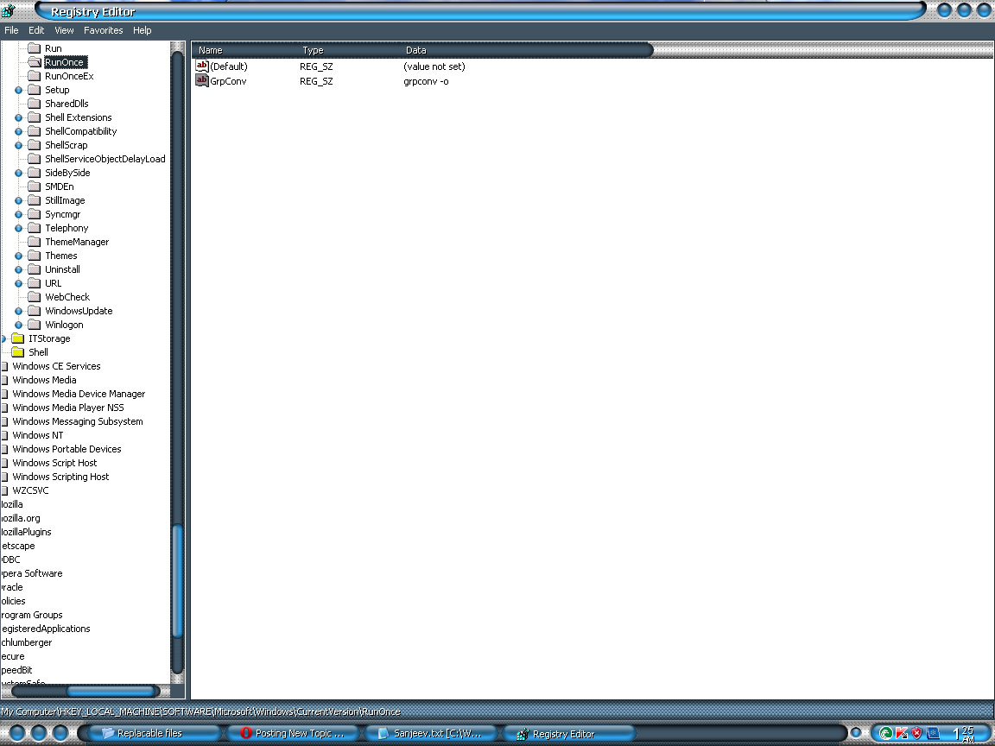Click the 'grpconv -o' data cell
Viewport: 995px width, 746px height.
point(426,81)
